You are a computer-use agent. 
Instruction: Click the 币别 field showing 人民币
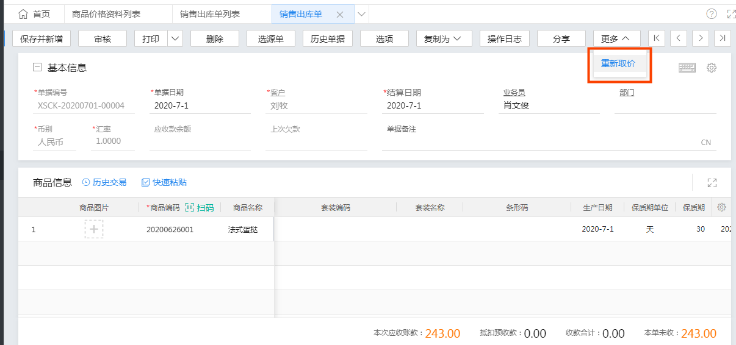click(55, 141)
